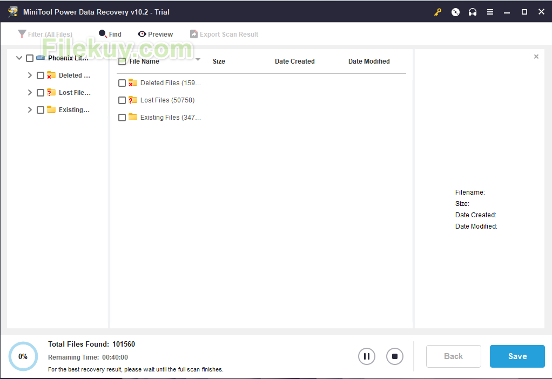This screenshot has height=379, width=552.
Task: Open the bootable media disc icon
Action: click(455, 12)
